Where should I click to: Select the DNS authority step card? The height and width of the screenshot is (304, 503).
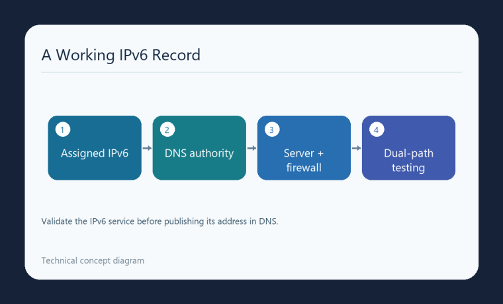point(199,147)
